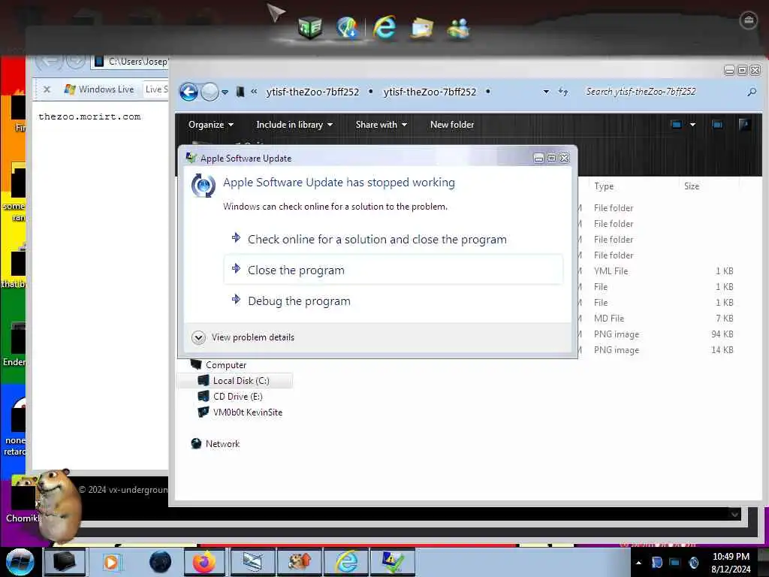Create a New folder
Screen dimensions: 769x577
tap(451, 125)
